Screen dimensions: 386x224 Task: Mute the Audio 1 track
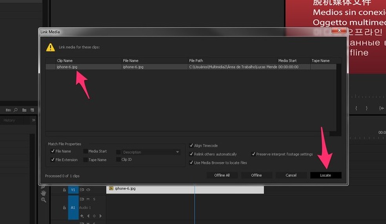(88, 199)
